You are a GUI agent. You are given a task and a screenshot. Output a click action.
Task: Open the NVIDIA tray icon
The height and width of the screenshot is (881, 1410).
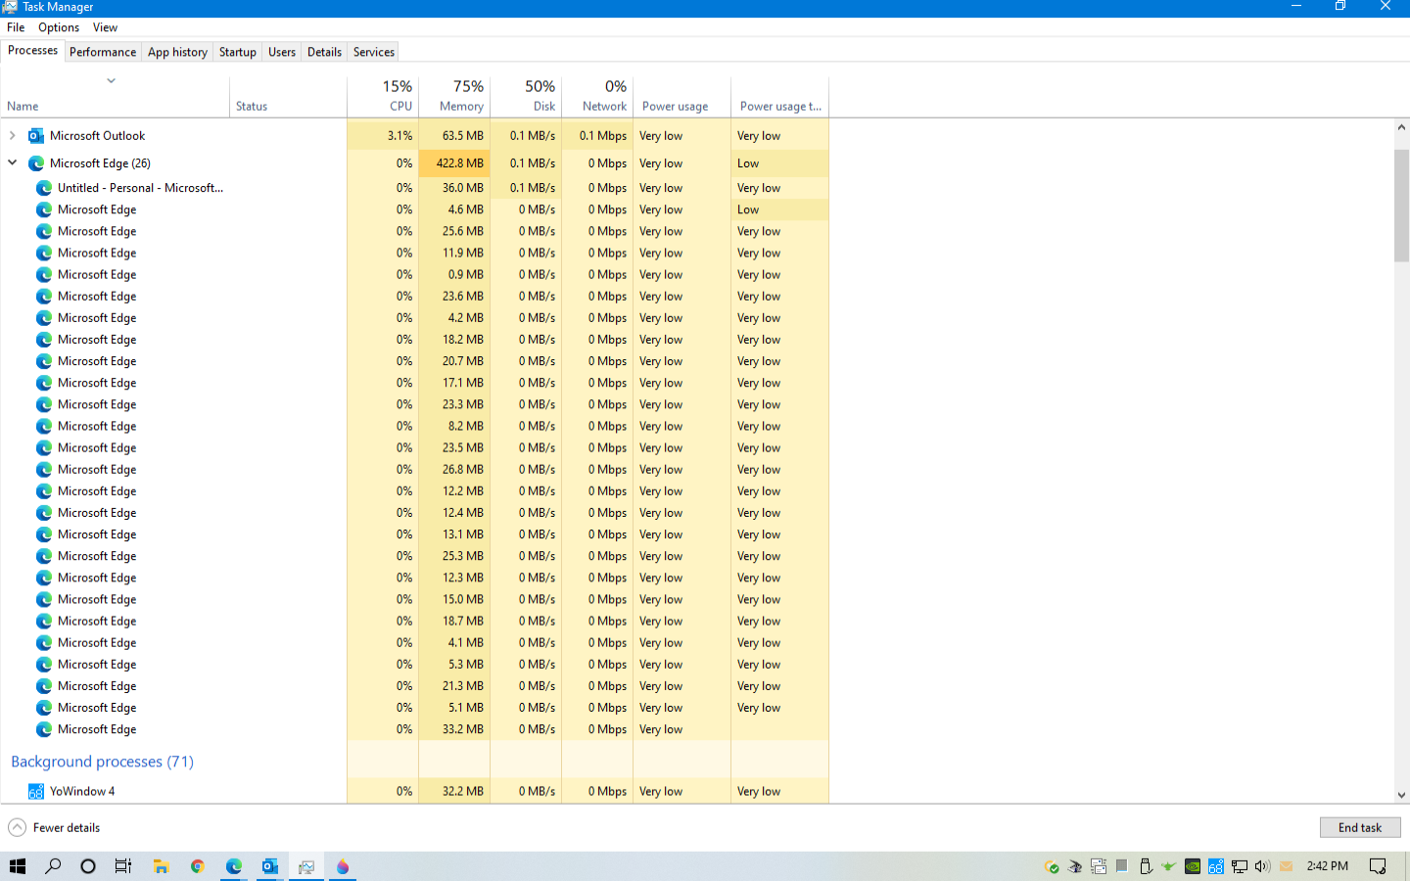1193,866
